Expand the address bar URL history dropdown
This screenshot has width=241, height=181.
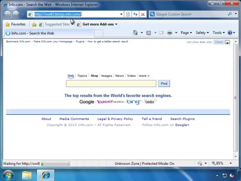pos(121,14)
